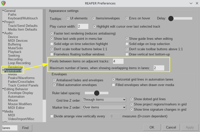Open Automation preferences page
This screenshot has height=132, width=200.
16,96
